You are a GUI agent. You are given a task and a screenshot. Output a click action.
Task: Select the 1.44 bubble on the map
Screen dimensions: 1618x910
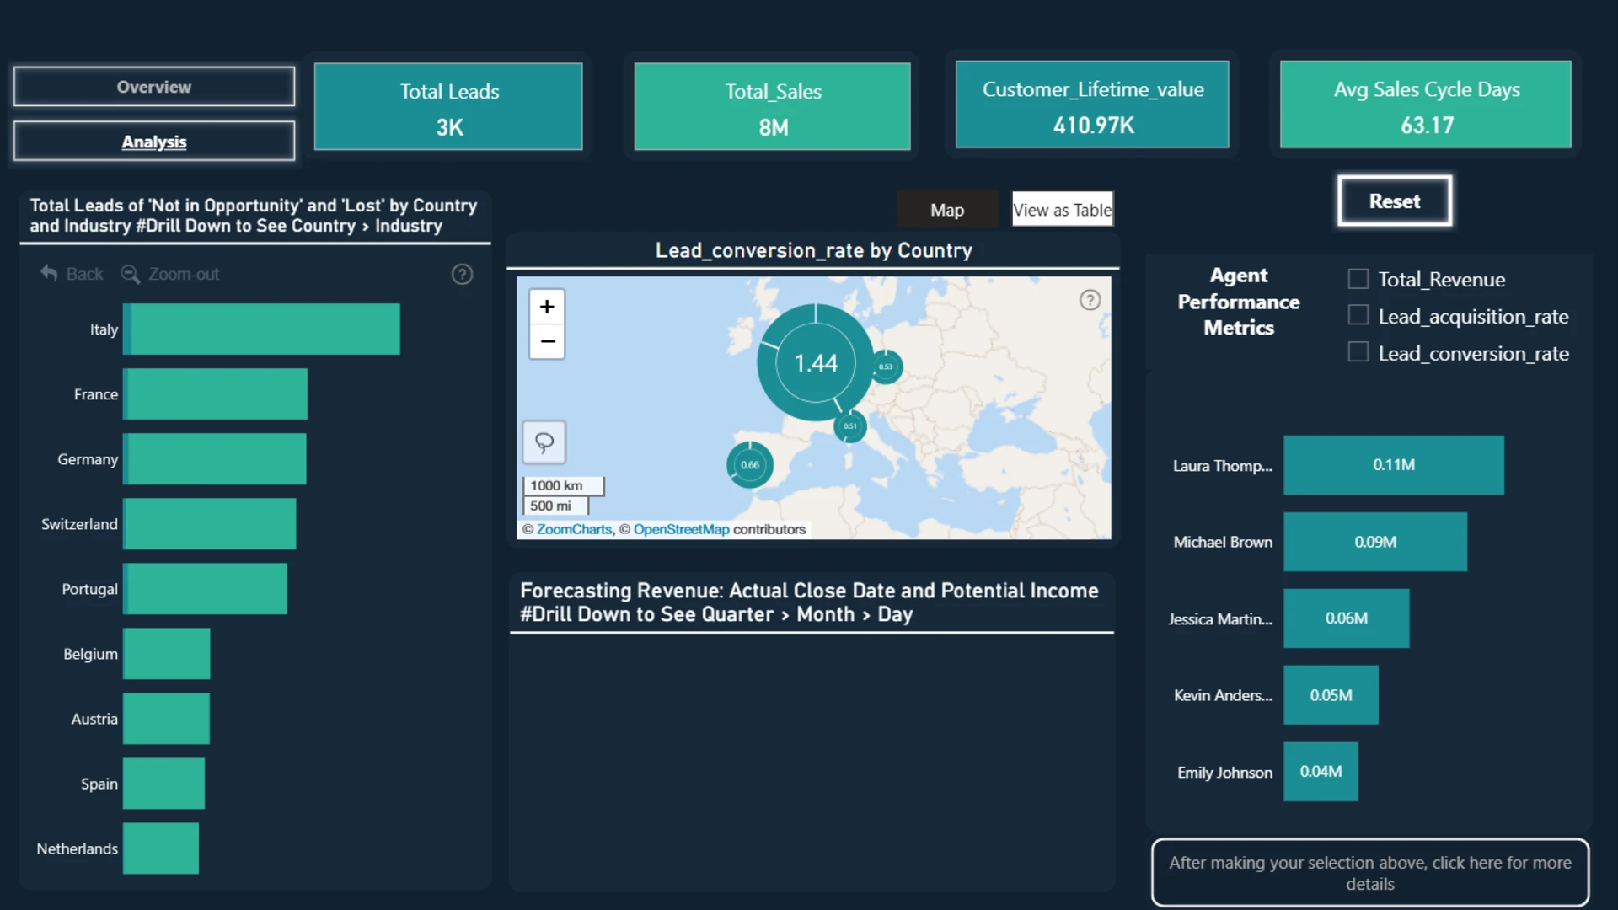coord(815,363)
